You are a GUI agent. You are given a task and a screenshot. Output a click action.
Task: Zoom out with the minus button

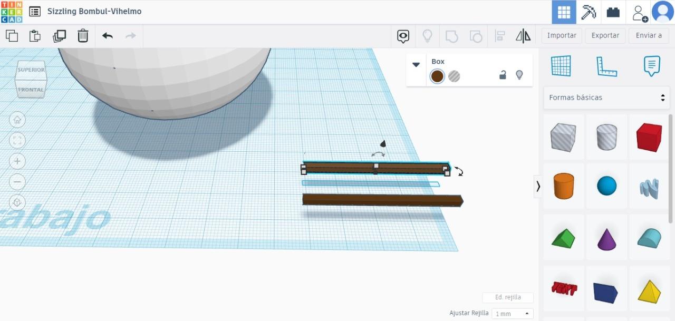(17, 182)
